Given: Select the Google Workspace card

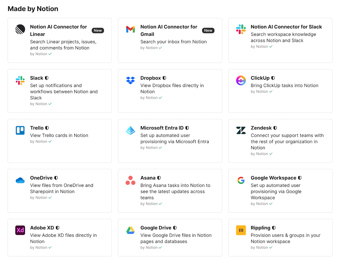Looking at the screenshot, I should (x=280, y=191).
